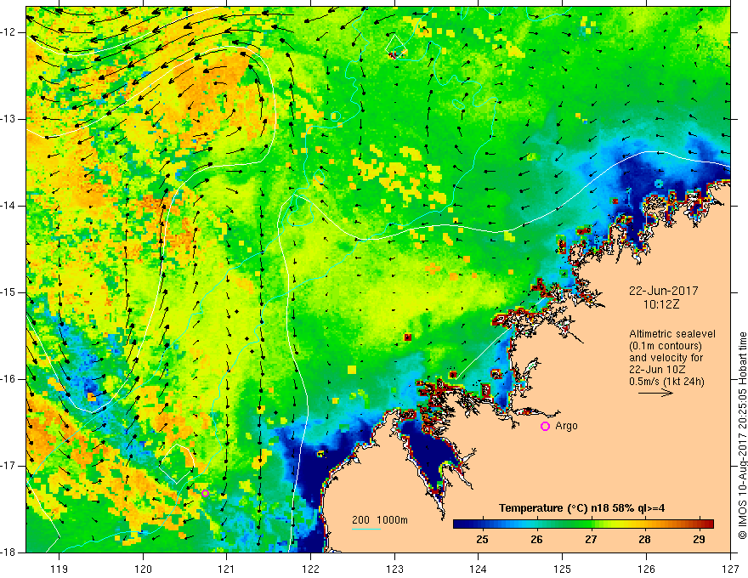Click the magenta Argo legend circle
Image resolution: width=748 pixels, height=578 pixels.
545,427
